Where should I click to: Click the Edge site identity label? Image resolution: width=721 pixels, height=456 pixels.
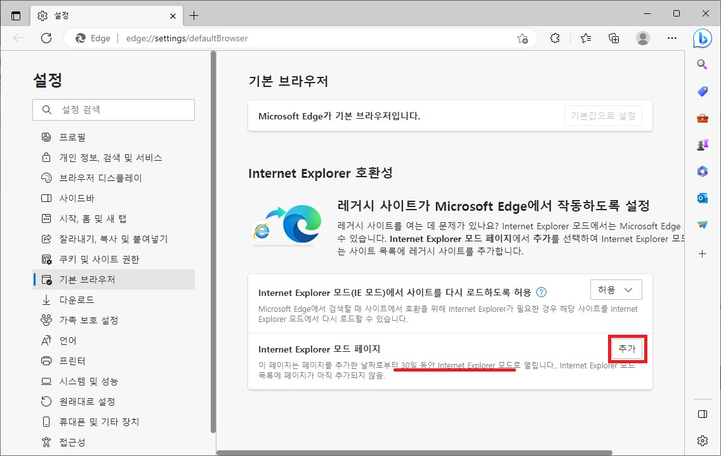tap(93, 38)
